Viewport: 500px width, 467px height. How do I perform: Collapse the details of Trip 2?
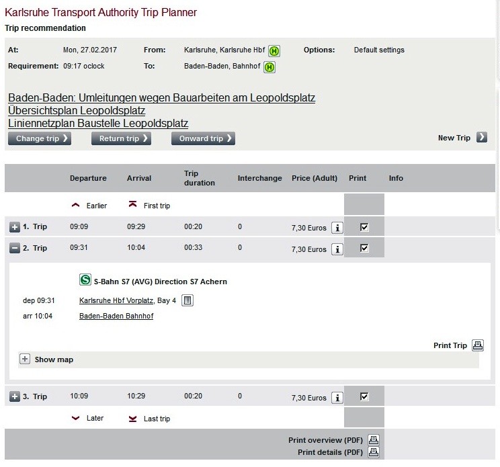click(14, 249)
